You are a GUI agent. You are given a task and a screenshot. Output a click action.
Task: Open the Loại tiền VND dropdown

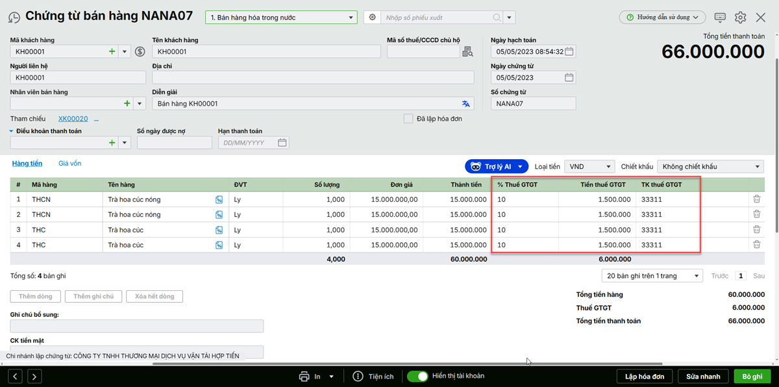coord(589,167)
